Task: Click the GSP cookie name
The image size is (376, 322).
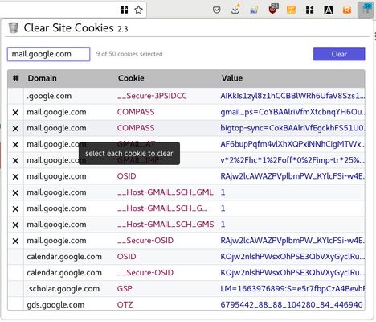Action: click(x=125, y=289)
